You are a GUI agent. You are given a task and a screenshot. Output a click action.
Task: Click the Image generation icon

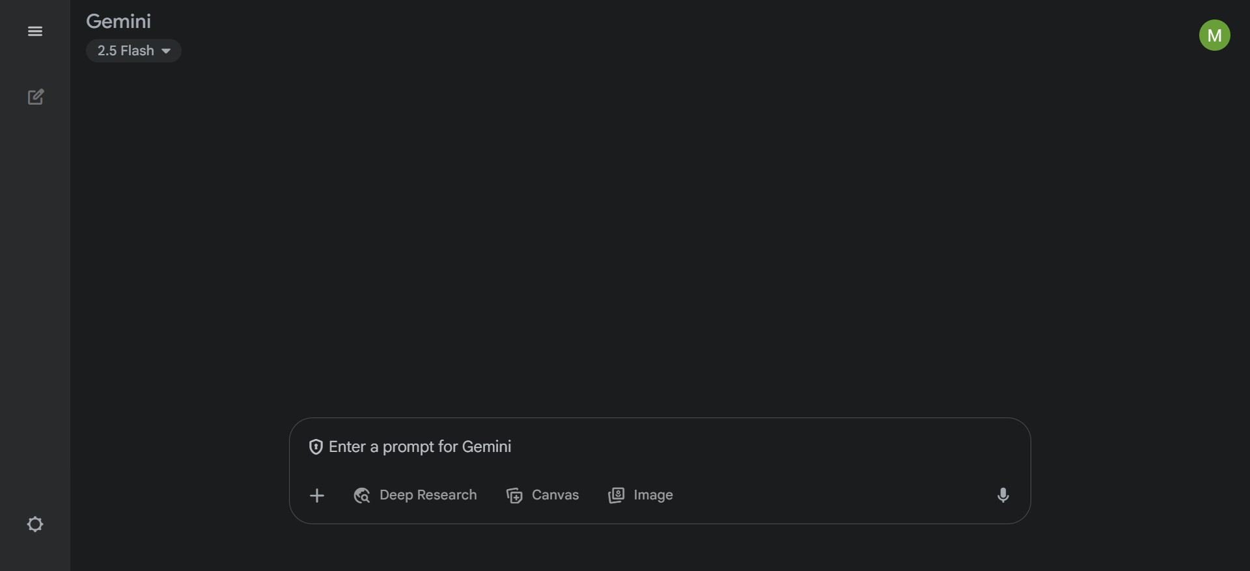[616, 496]
